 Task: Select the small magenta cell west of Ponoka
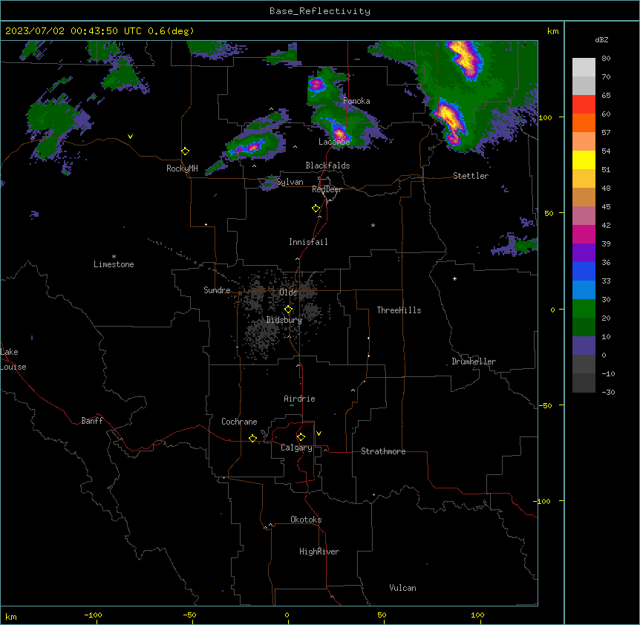coord(316,85)
